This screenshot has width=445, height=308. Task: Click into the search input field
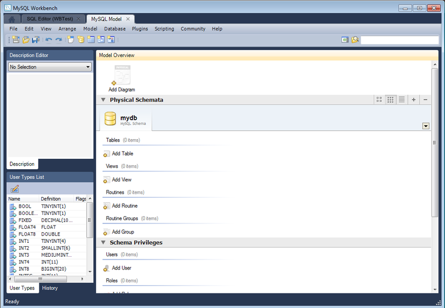(399, 40)
